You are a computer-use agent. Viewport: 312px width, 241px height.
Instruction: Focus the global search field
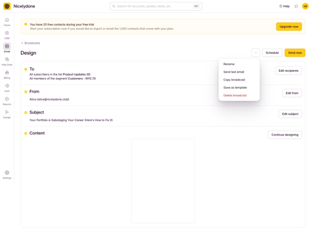(x=156, y=6)
